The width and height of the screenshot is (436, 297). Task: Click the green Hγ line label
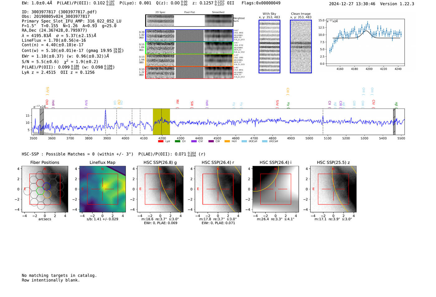pos(288,105)
